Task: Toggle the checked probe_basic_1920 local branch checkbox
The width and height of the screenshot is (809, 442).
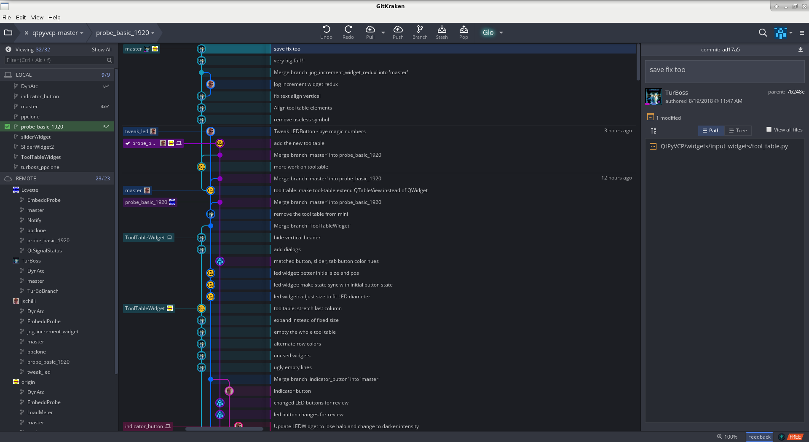Action: pyautogui.click(x=7, y=126)
